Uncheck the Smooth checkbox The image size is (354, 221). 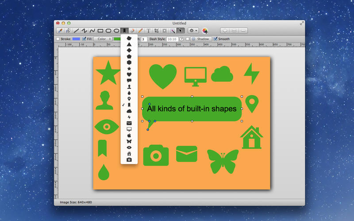point(215,39)
